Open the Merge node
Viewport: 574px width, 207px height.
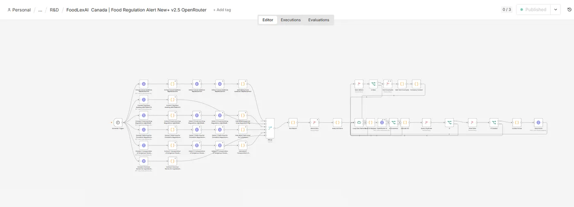[x=270, y=128]
